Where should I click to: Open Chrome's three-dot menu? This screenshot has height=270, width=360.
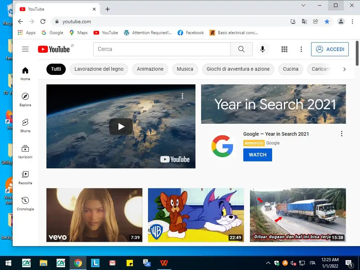(352, 21)
